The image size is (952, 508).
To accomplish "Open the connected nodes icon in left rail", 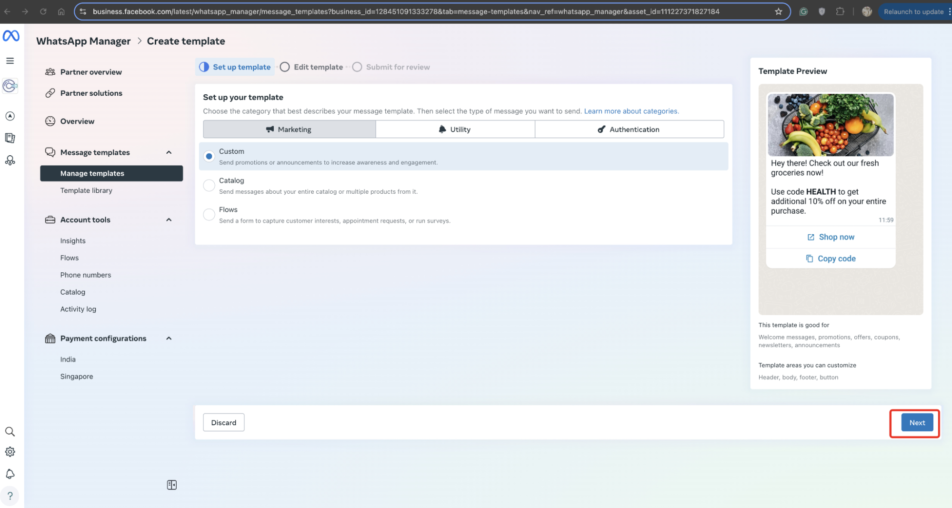I will click(x=10, y=160).
